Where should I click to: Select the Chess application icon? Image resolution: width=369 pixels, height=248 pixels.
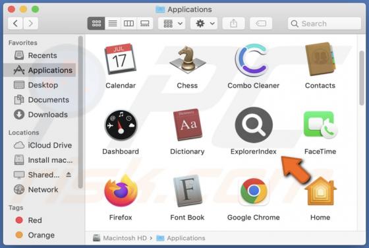point(187,59)
